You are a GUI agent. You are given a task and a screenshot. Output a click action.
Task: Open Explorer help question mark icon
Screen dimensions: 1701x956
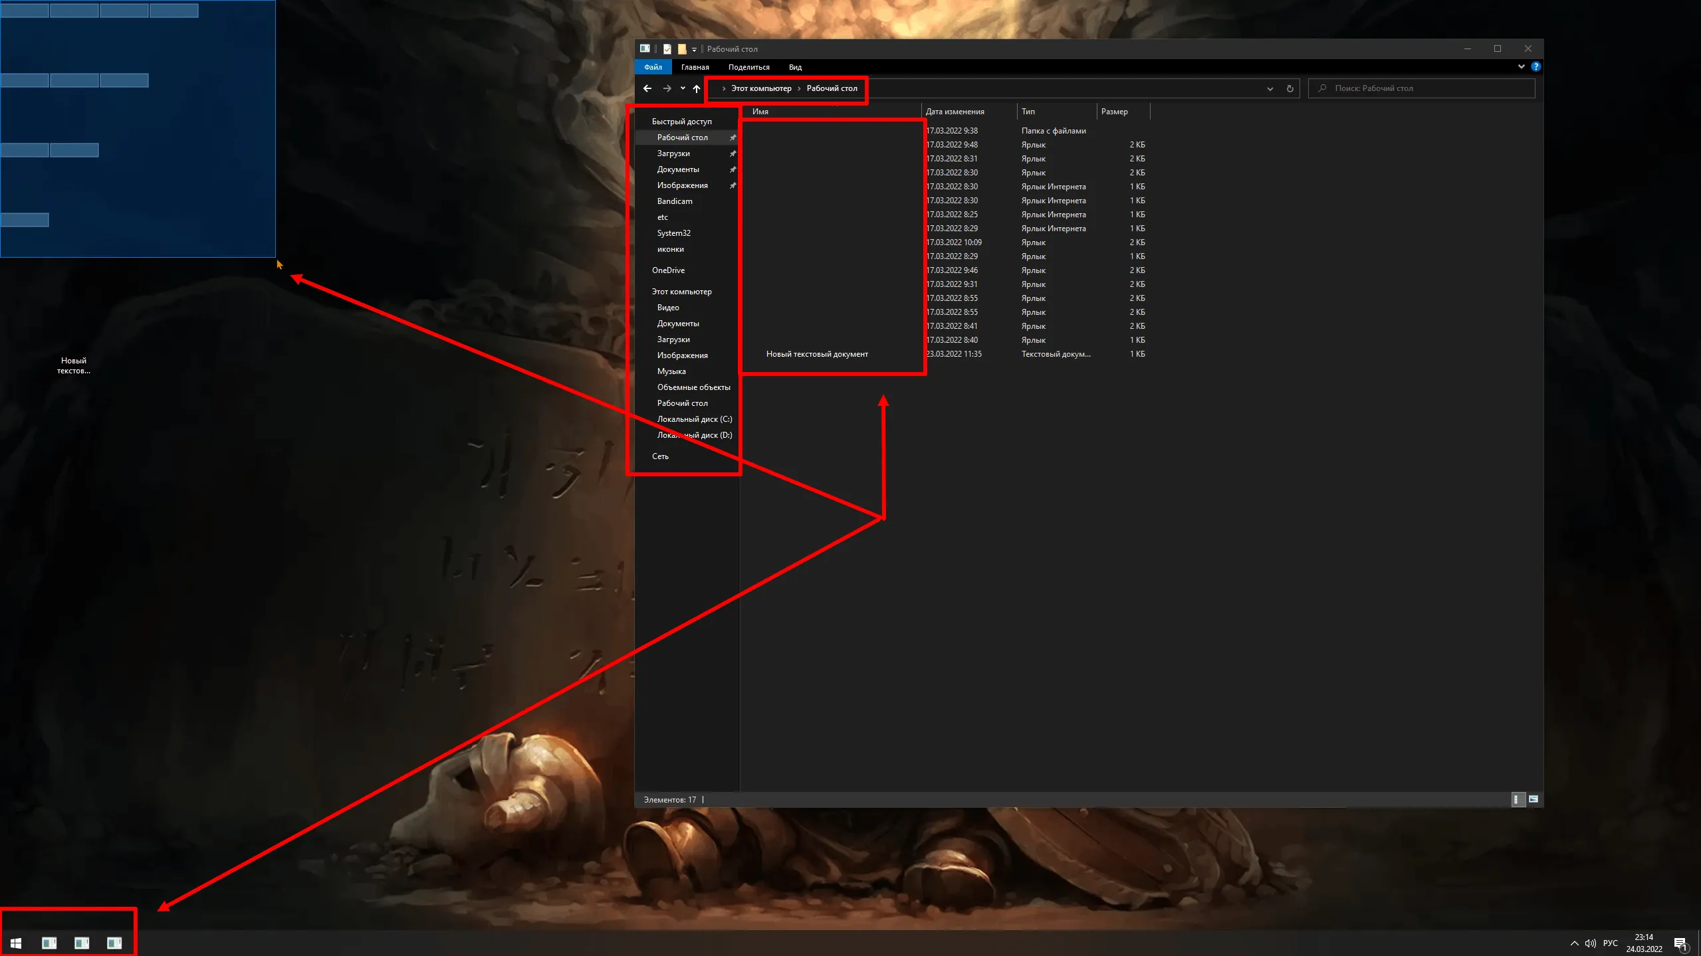(x=1535, y=66)
